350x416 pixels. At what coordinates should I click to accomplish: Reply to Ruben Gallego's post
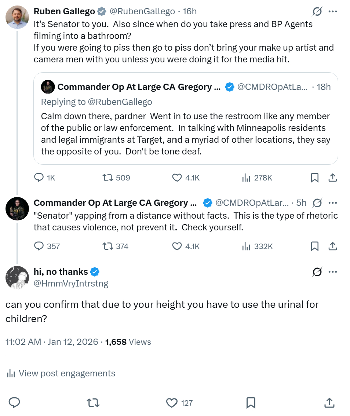pyautogui.click(x=39, y=178)
